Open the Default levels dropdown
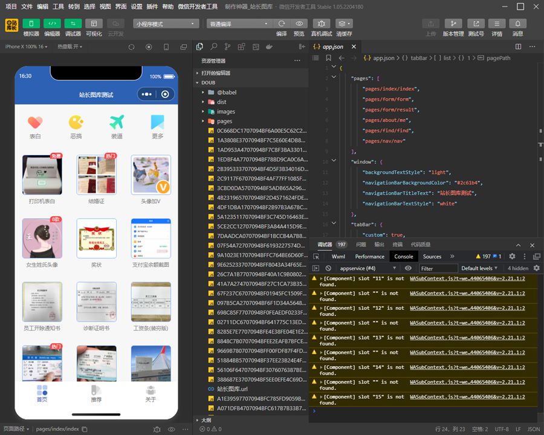Screen dimensions: 544x435 pos(479,268)
